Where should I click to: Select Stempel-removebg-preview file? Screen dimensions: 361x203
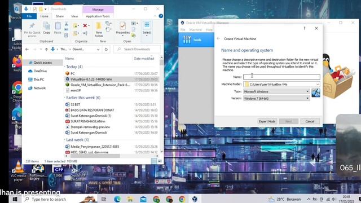click(90, 127)
